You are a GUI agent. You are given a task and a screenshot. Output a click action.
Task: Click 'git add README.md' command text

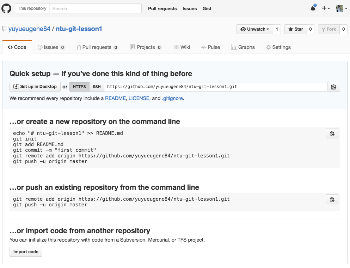tap(38, 144)
